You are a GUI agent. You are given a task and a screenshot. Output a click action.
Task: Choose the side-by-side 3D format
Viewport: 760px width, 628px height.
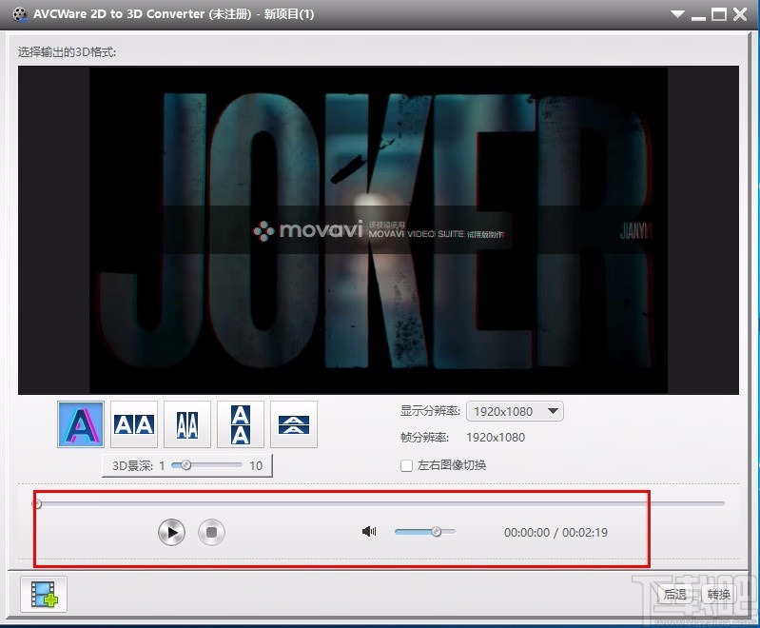point(134,424)
